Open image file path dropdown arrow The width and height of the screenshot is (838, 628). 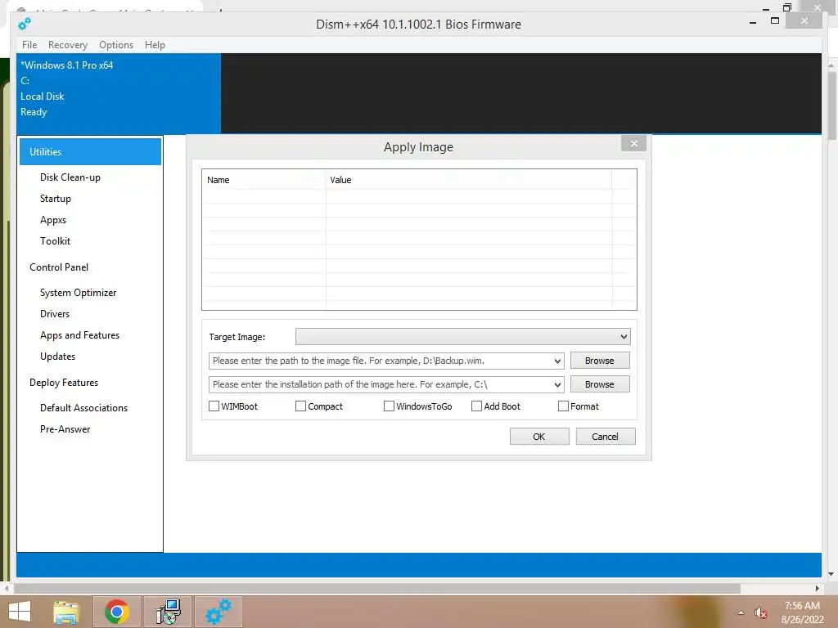tap(557, 361)
